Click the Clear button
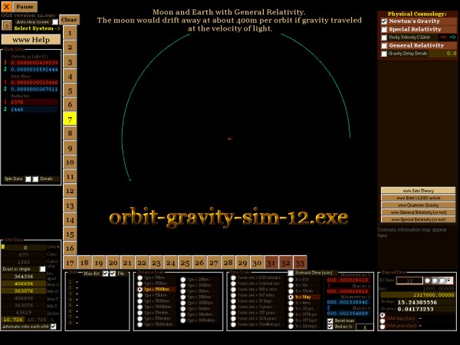Screen dimensions: 460x345 69,19
